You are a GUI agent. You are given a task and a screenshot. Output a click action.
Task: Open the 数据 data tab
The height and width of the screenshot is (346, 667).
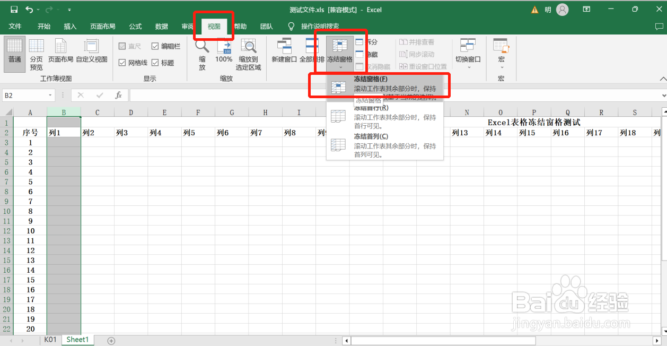162,27
